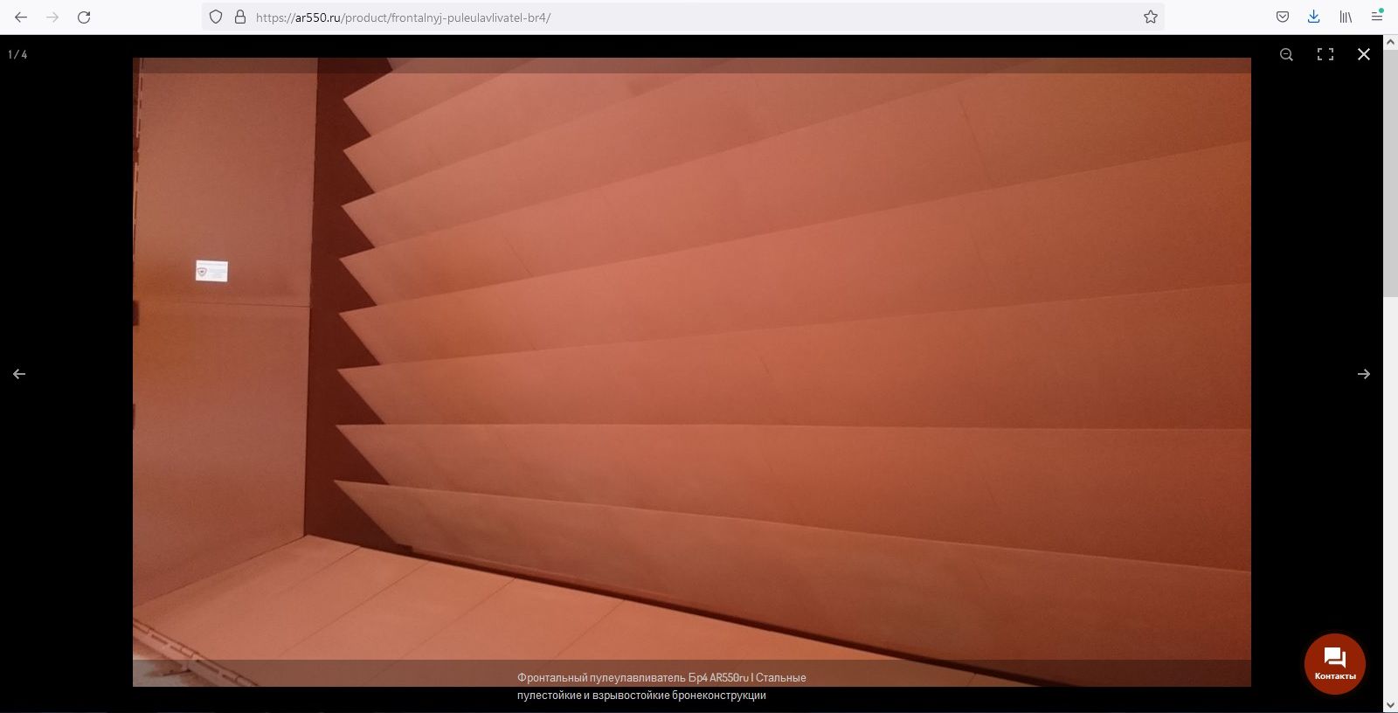Click the browser forward arrow
This screenshot has width=1398, height=713.
click(x=52, y=17)
